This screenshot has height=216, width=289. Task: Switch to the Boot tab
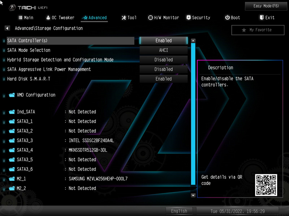(233, 18)
